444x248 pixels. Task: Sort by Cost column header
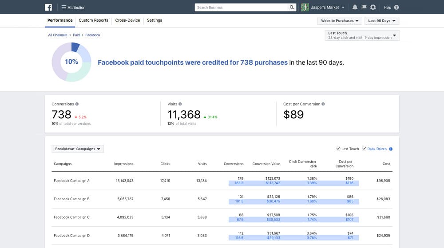click(386, 164)
